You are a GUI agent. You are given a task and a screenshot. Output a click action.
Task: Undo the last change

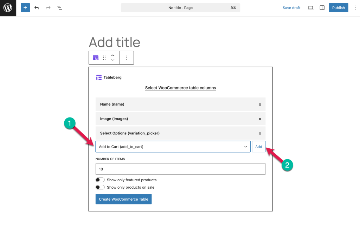pos(37,8)
